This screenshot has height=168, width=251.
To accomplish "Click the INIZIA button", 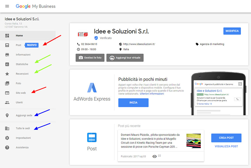I will pos(133,103).
